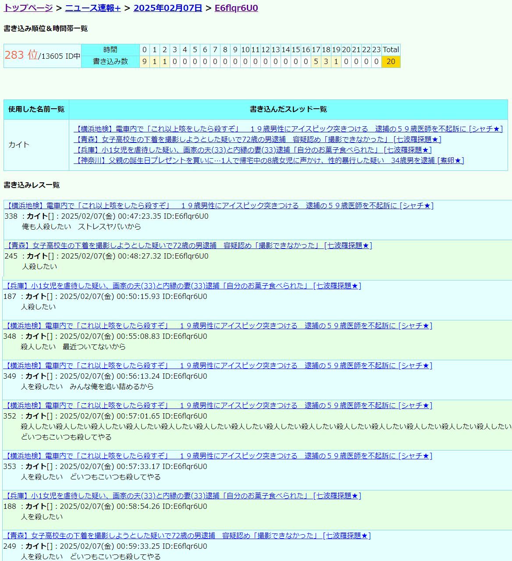The image size is (512, 561).
Task: Click the E6flqr6U0 ID breadcrumb link
Action: coord(236,8)
